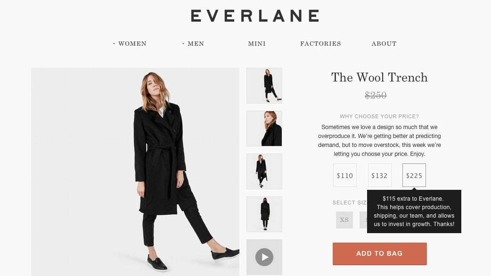Screen dimensions: 491x276
Task: Choose the $110 price option
Action: pyautogui.click(x=345, y=175)
